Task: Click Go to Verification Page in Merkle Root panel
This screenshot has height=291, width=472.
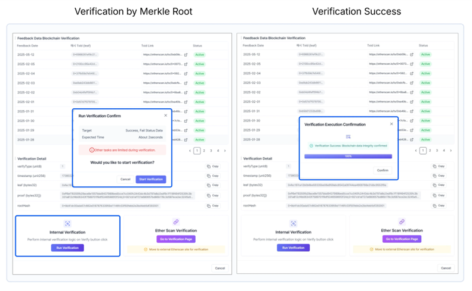Action: pos(176,239)
